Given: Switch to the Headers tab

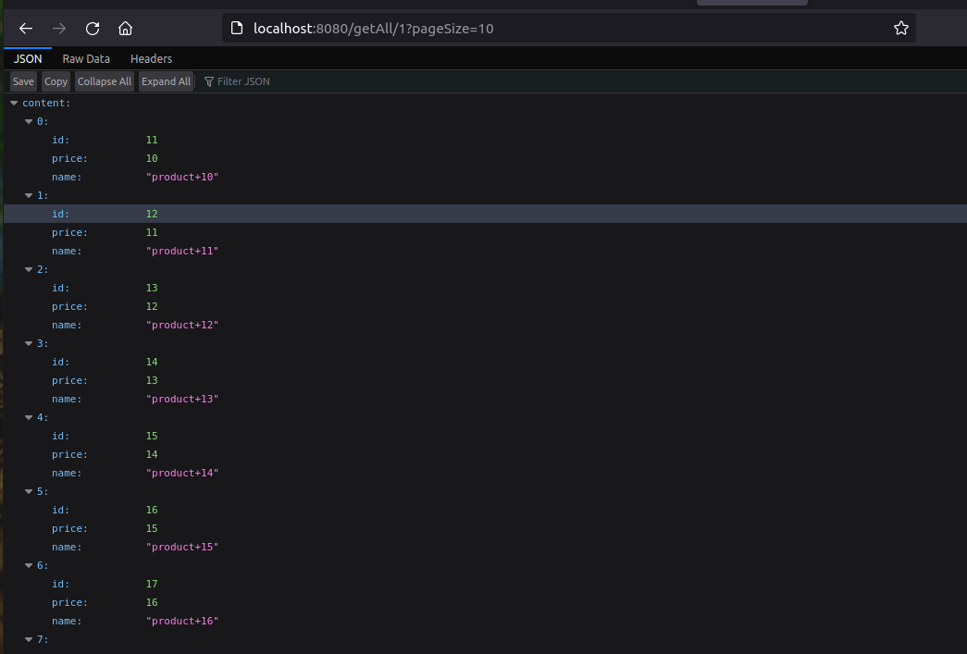Looking at the screenshot, I should [x=151, y=58].
